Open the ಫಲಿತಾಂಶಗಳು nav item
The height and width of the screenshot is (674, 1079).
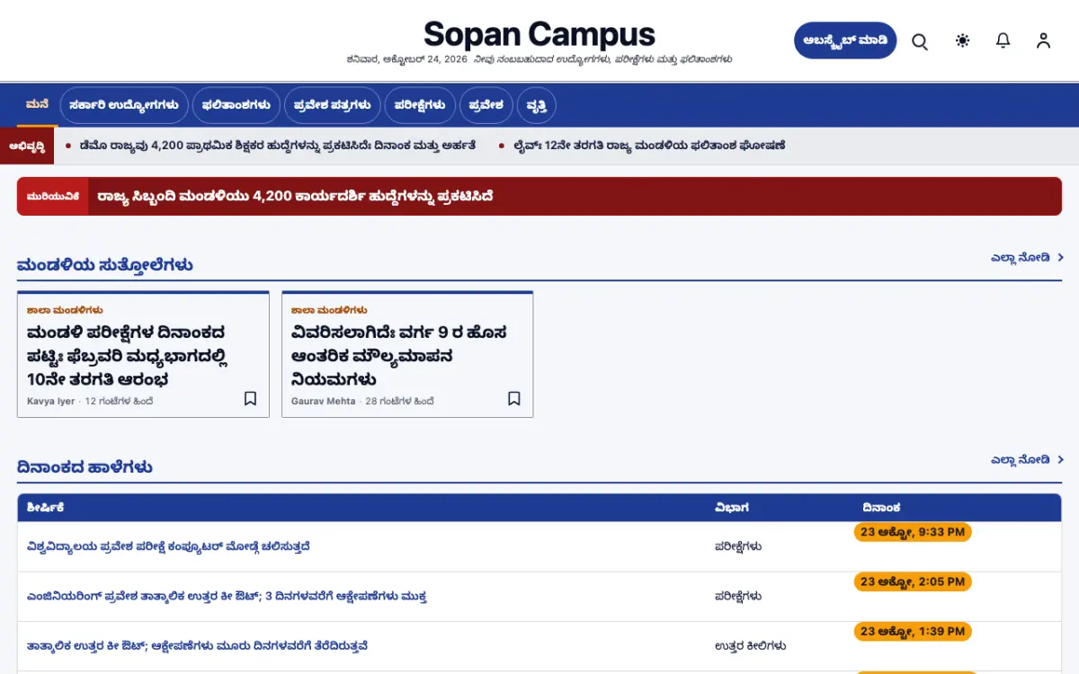(x=236, y=105)
